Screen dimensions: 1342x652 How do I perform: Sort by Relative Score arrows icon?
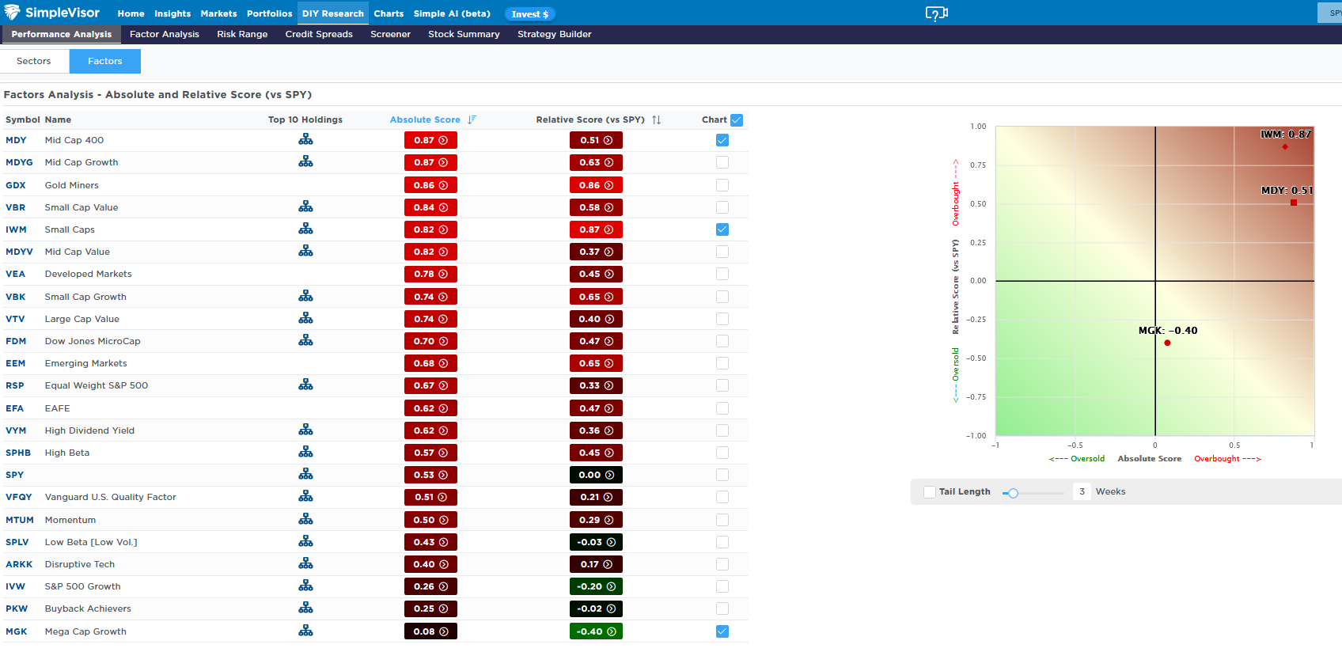point(656,120)
